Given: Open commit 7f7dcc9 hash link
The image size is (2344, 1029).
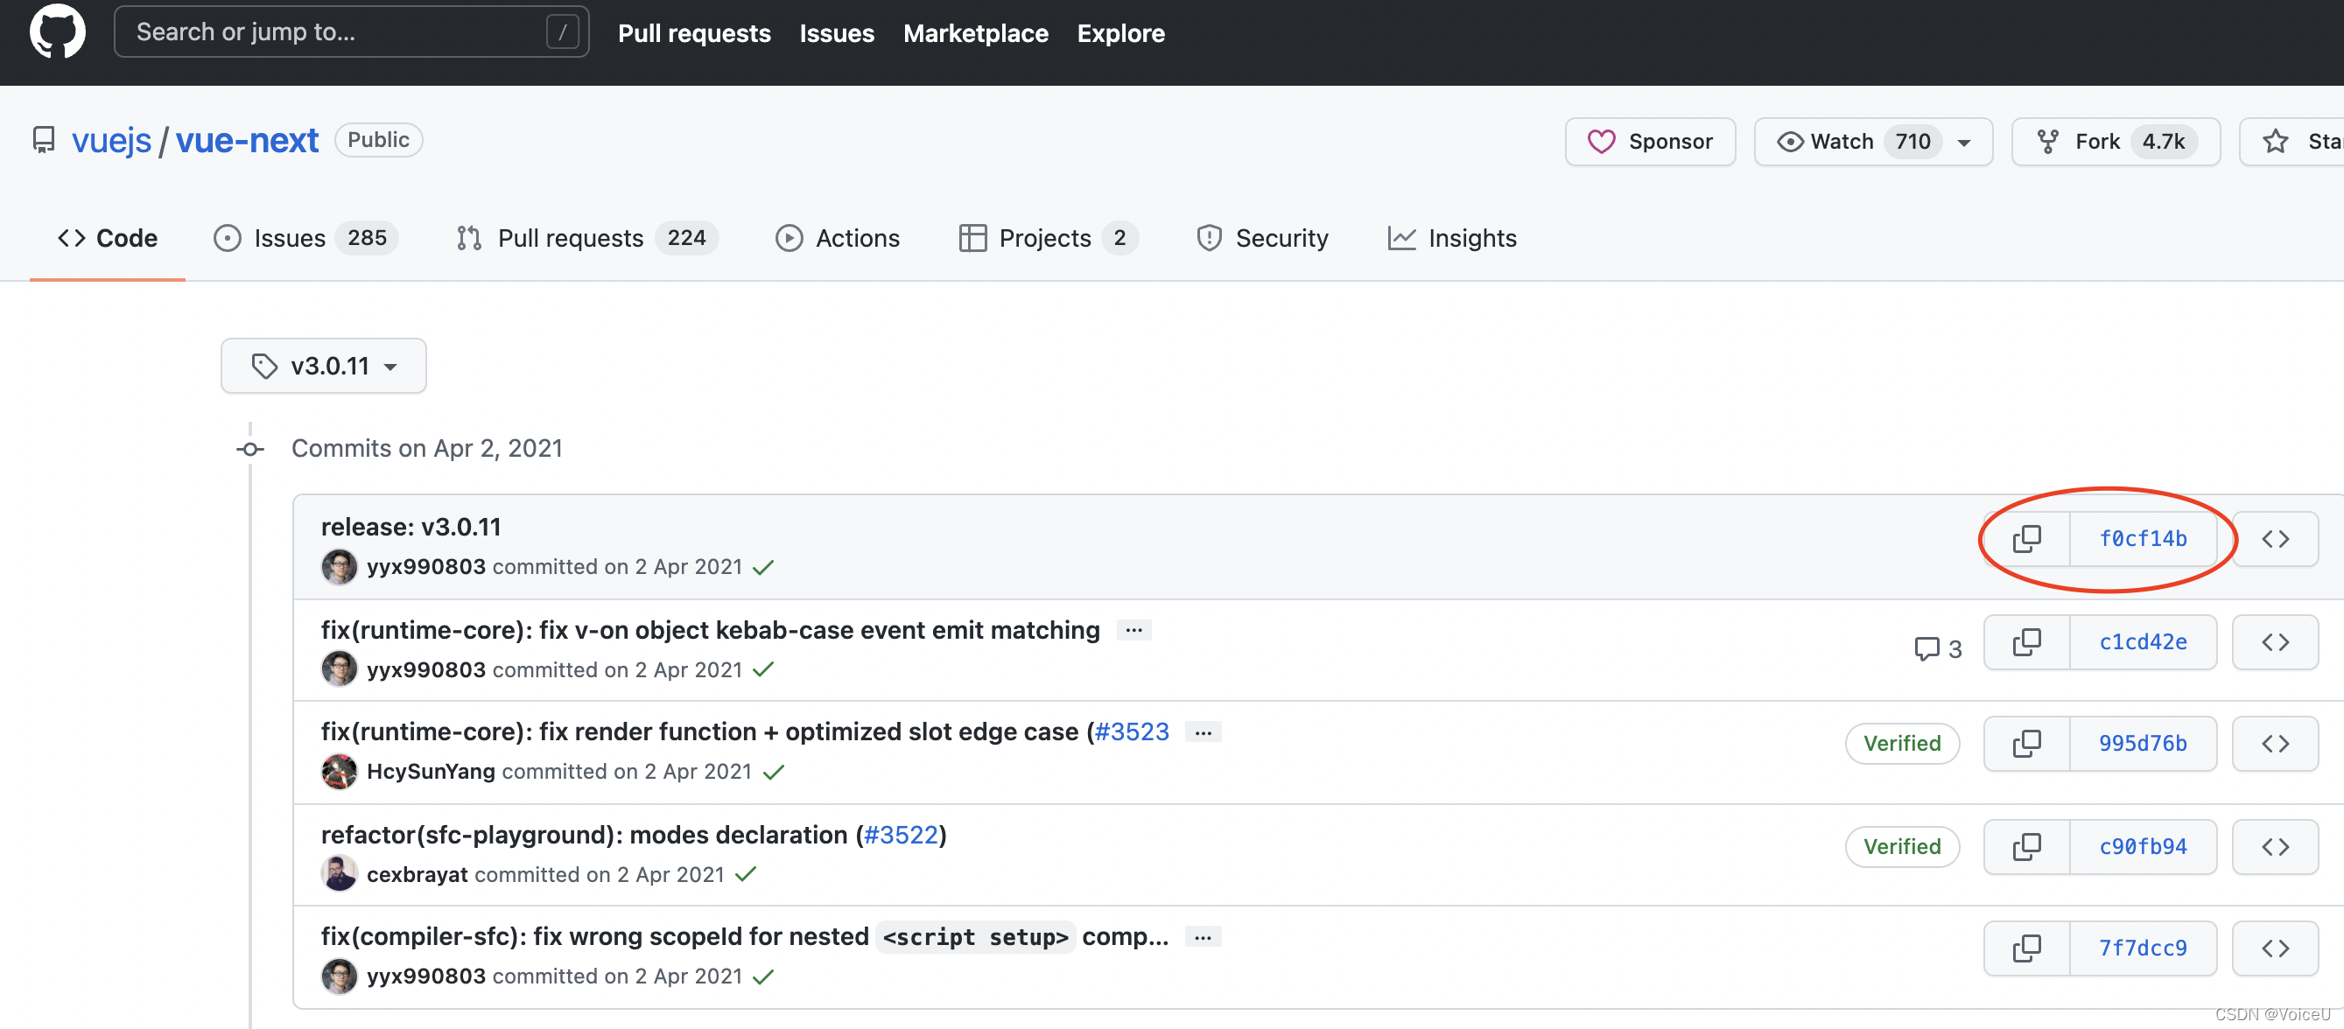Looking at the screenshot, I should point(2143,948).
